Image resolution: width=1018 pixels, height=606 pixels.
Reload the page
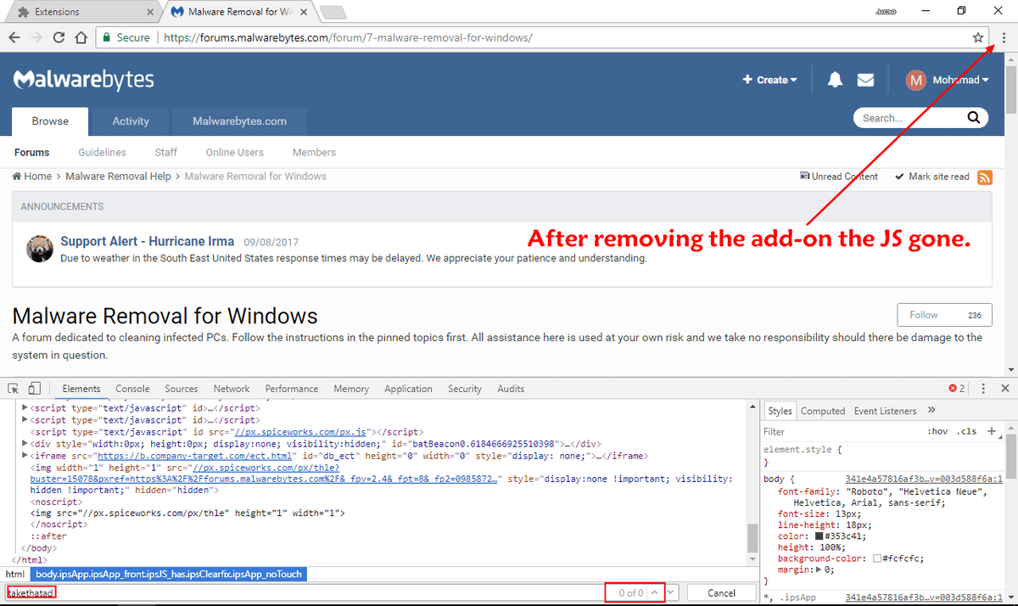pyautogui.click(x=59, y=37)
